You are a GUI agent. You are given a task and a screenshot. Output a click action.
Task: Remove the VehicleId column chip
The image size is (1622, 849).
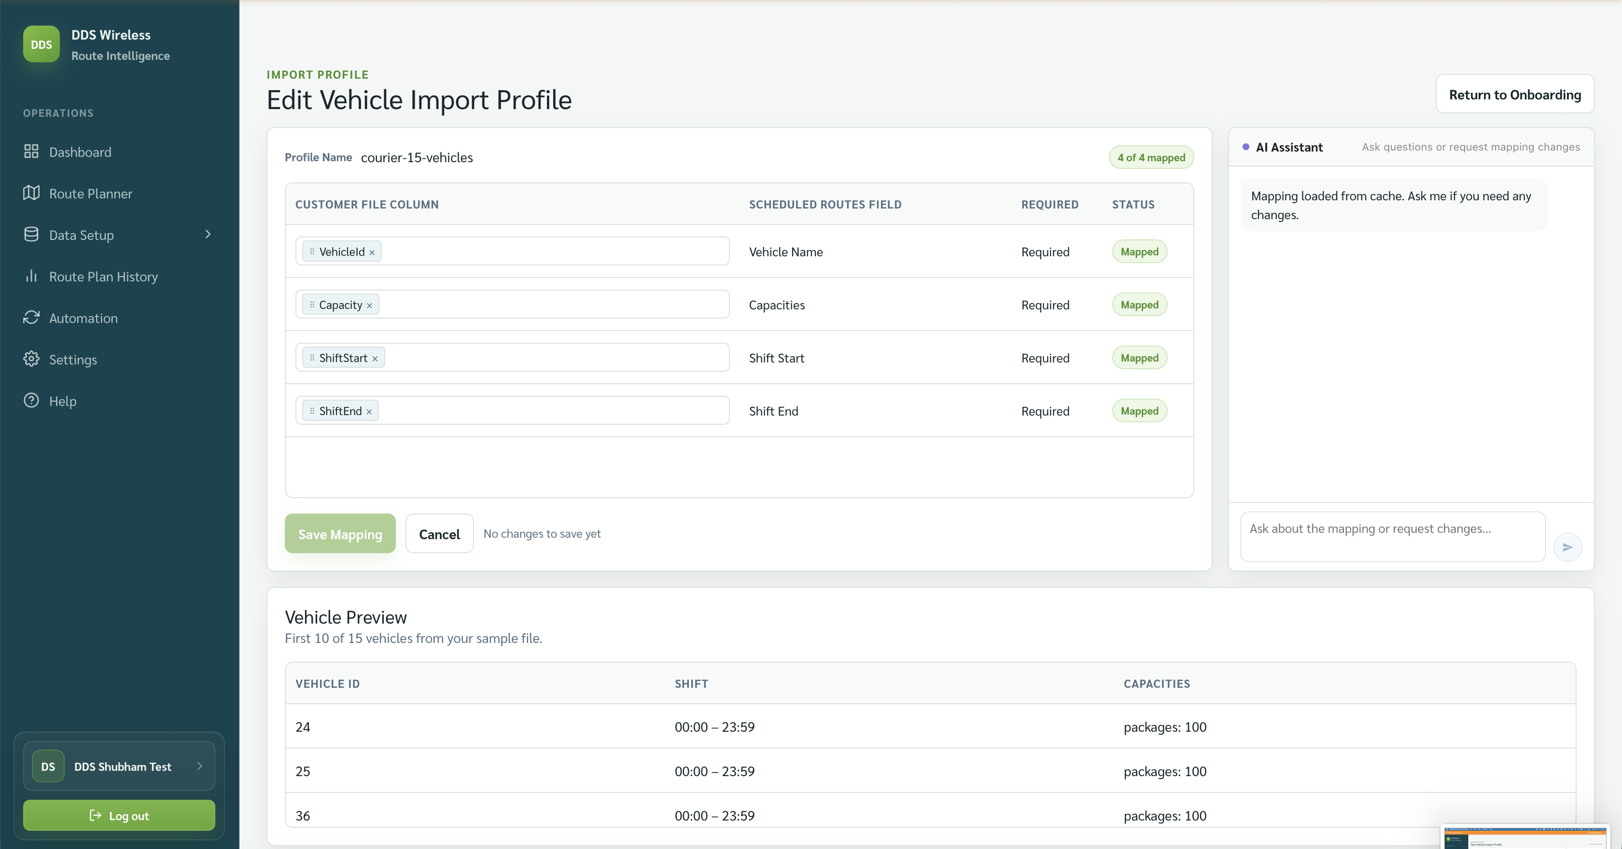[x=372, y=252]
